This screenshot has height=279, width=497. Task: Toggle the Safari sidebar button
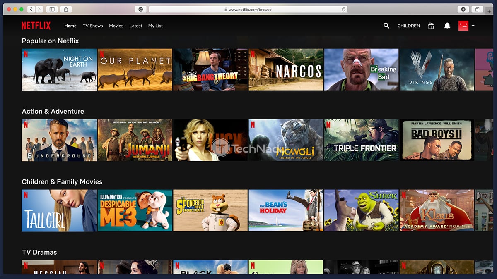coord(51,9)
